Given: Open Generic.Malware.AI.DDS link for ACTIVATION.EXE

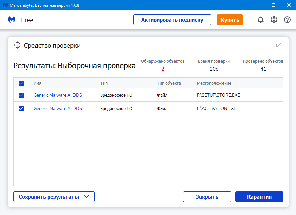Looking at the screenshot, I should [x=57, y=108].
